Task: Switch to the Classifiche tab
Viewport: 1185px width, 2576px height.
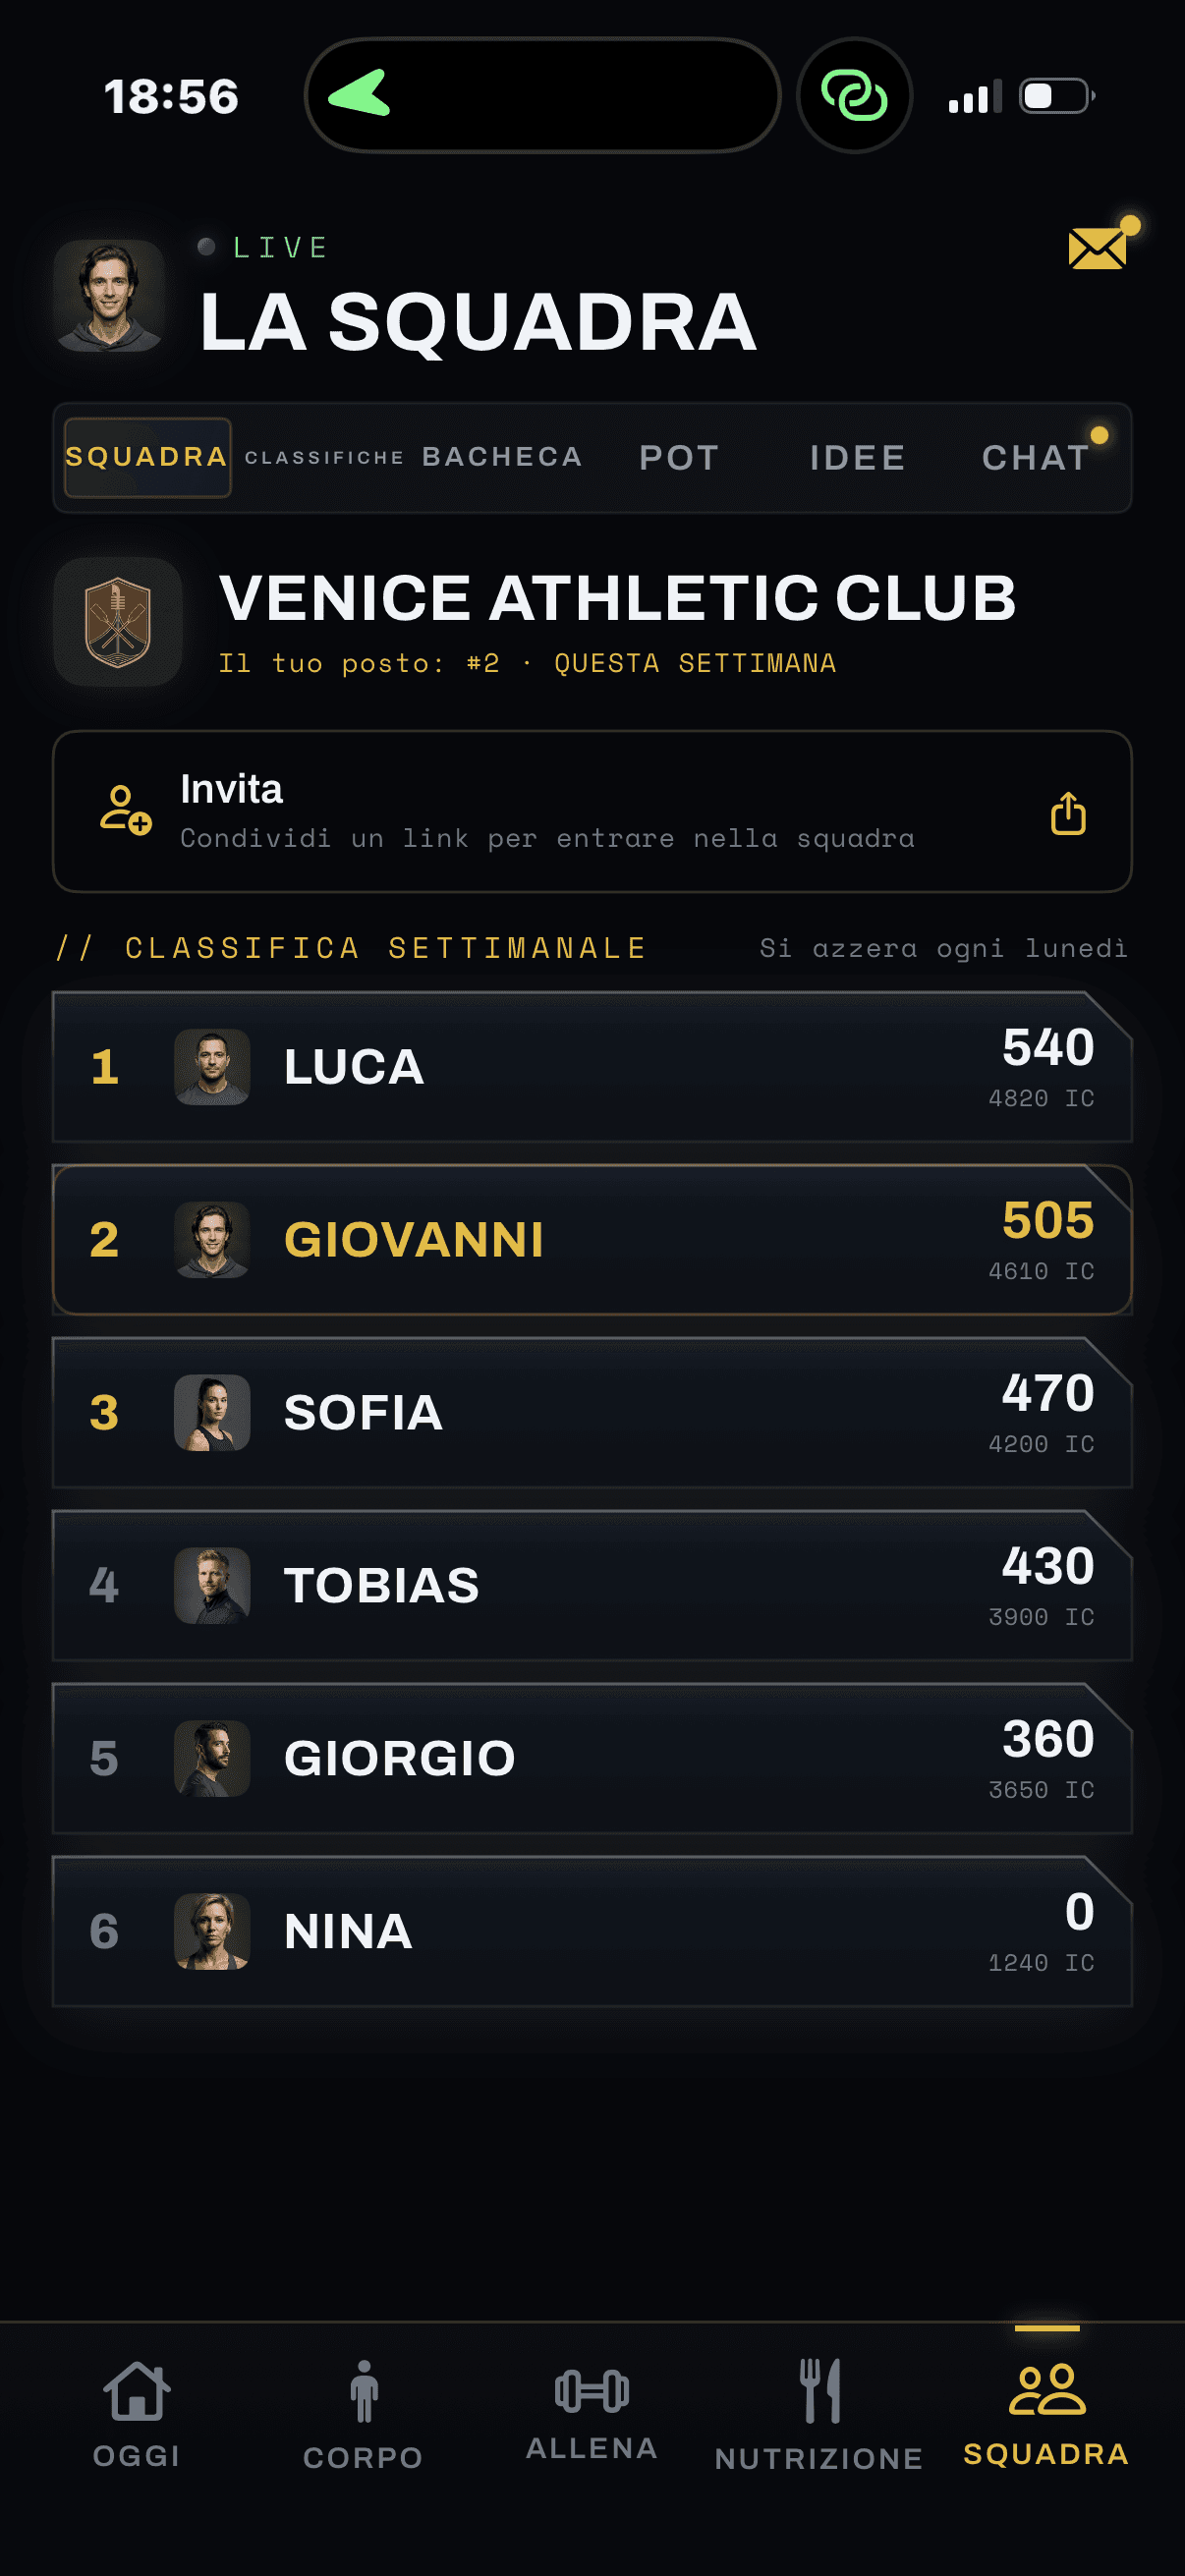Action: [x=325, y=458]
